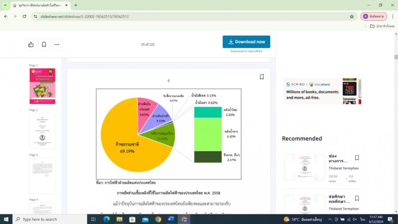Click the like thumbs-up icon

coord(31,44)
